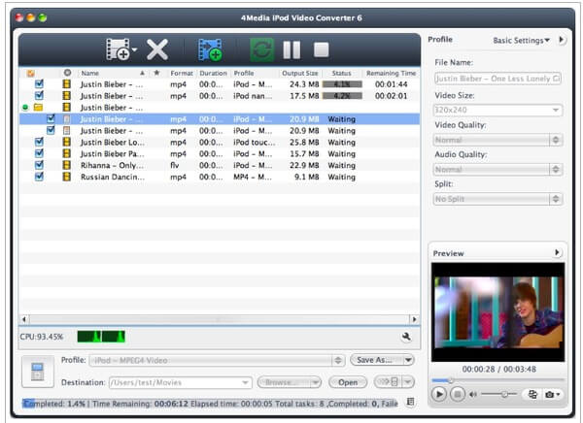Sort by Profile column header
This screenshot has height=423, width=583.
click(255, 73)
